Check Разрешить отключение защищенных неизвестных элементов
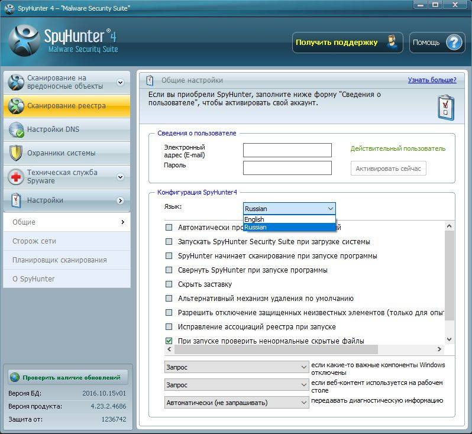 (169, 312)
